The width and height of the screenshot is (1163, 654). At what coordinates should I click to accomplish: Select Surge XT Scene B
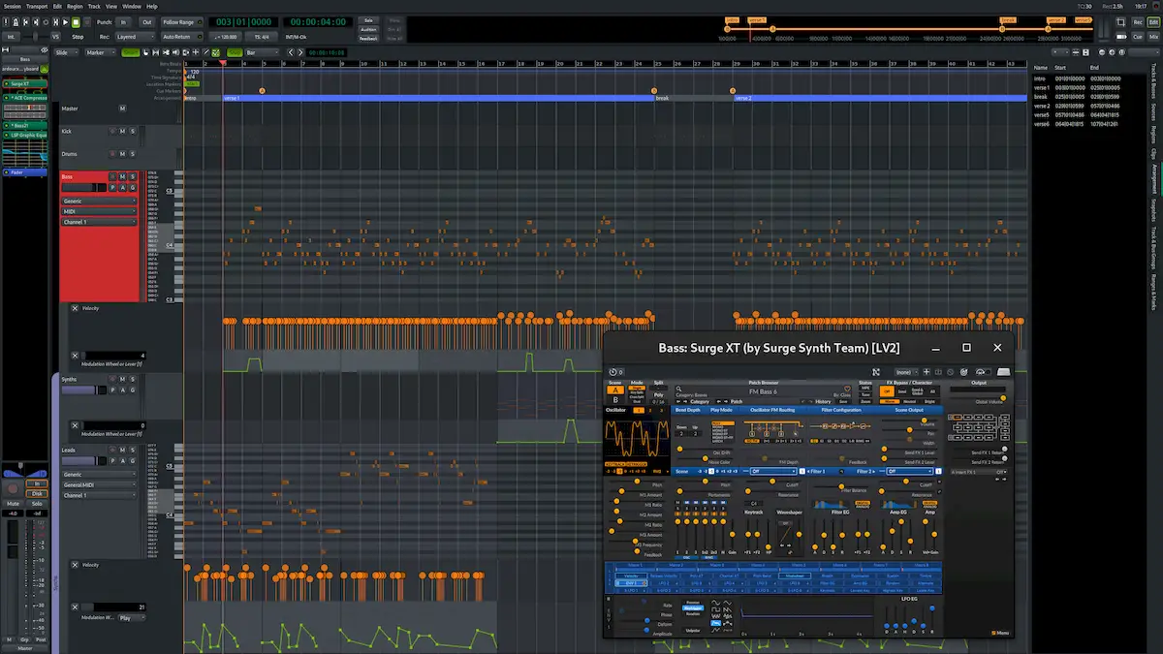615,400
